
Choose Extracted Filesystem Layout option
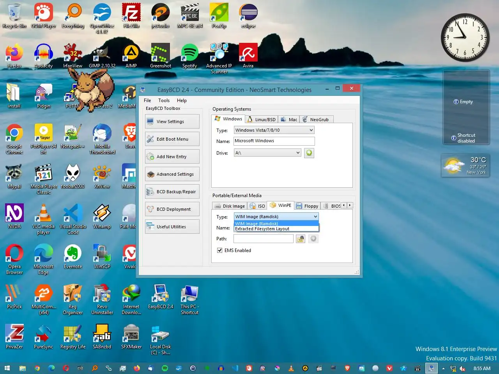coord(276,229)
